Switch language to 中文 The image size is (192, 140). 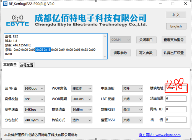[176, 15]
